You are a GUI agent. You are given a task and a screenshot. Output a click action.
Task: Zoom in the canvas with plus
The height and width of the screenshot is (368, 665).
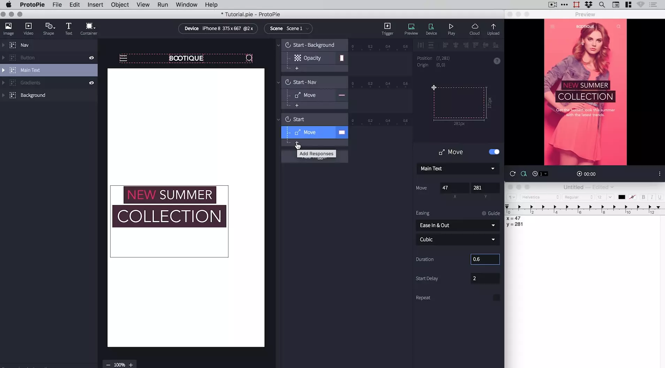point(131,365)
